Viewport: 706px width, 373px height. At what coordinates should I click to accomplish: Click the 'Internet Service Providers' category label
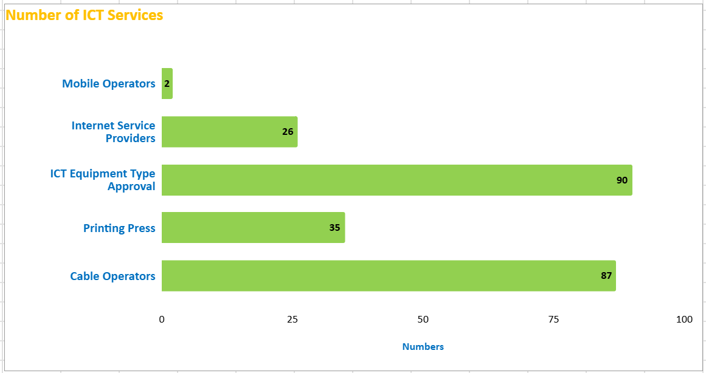point(114,132)
